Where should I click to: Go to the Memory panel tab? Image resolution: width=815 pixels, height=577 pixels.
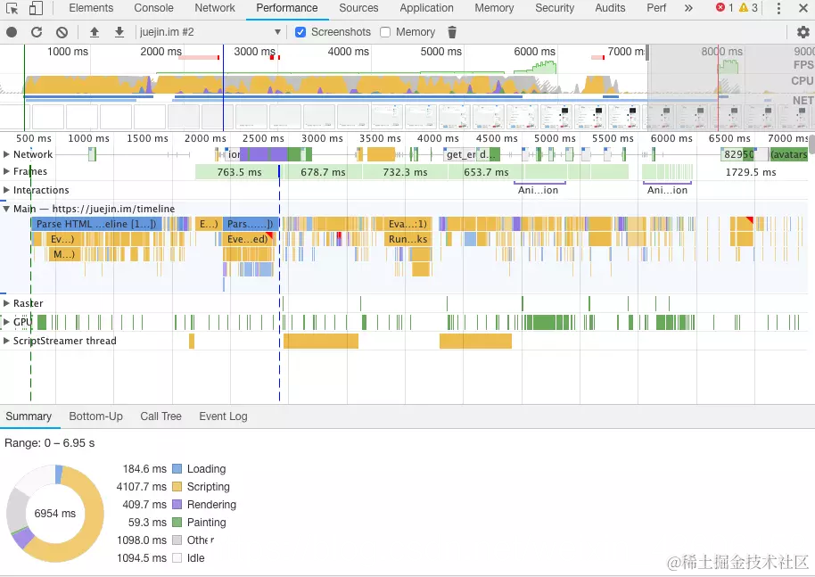point(494,8)
